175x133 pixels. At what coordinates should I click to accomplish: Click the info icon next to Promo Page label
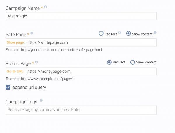[x=36, y=62]
